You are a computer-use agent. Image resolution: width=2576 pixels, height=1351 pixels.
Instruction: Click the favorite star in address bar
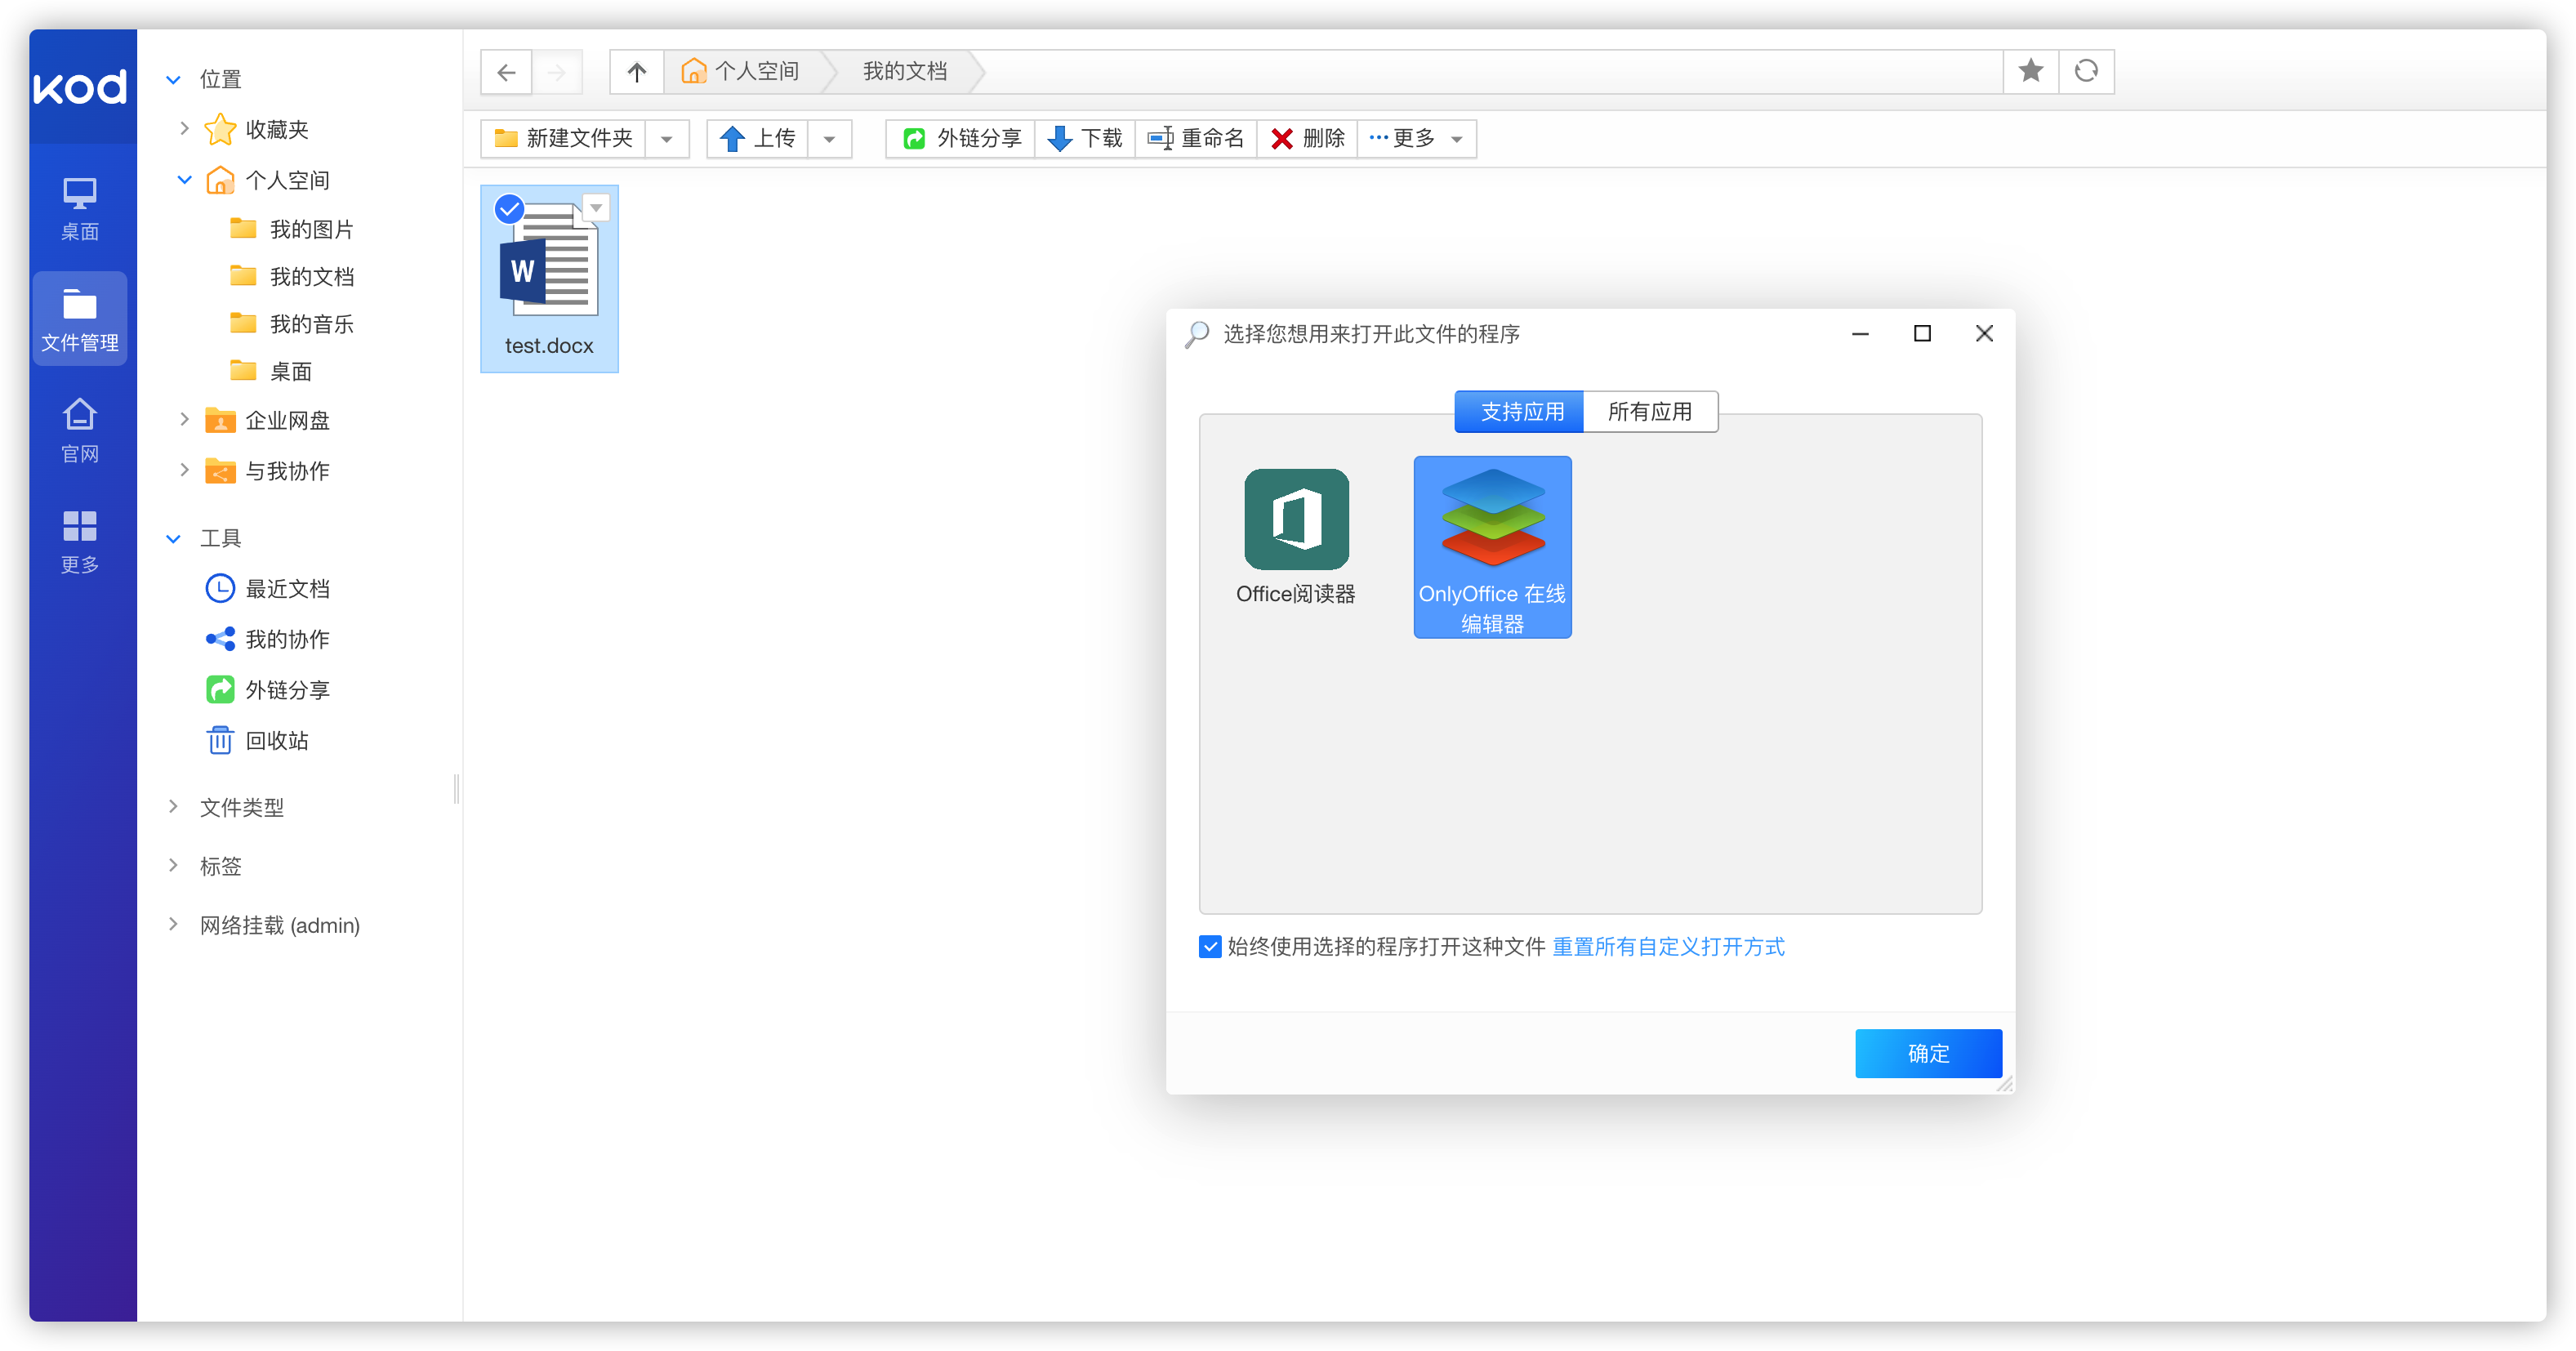2030,71
